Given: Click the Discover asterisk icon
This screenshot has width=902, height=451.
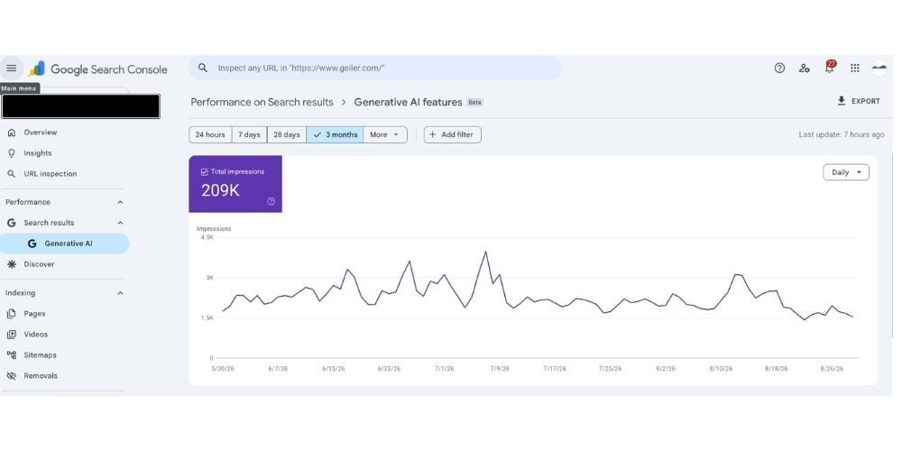Looking at the screenshot, I should (12, 264).
